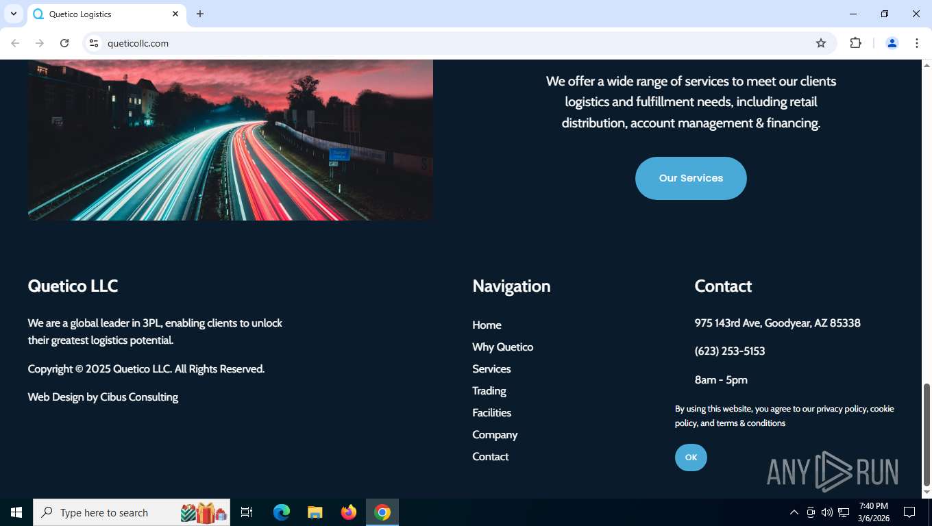This screenshot has width=932, height=526.
Task: Open a new tab with plus icon
Action: click(x=200, y=14)
